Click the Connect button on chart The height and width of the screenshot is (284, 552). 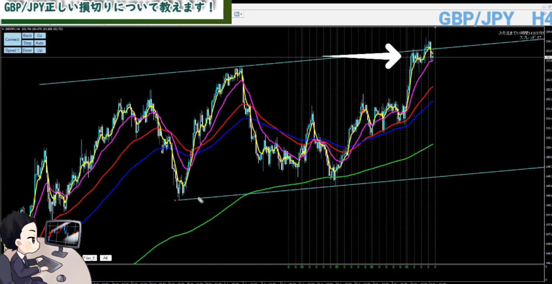12,39
